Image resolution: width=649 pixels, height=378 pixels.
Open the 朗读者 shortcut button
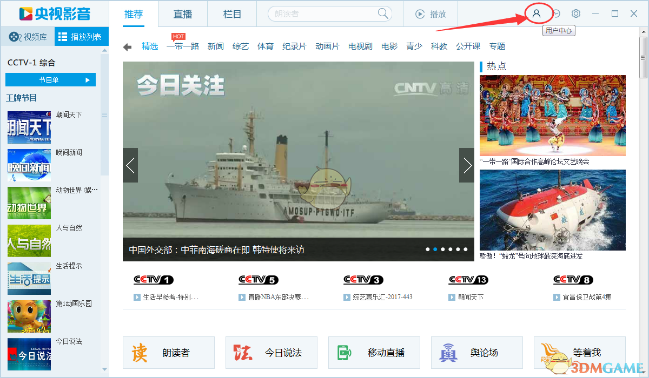[169, 353]
